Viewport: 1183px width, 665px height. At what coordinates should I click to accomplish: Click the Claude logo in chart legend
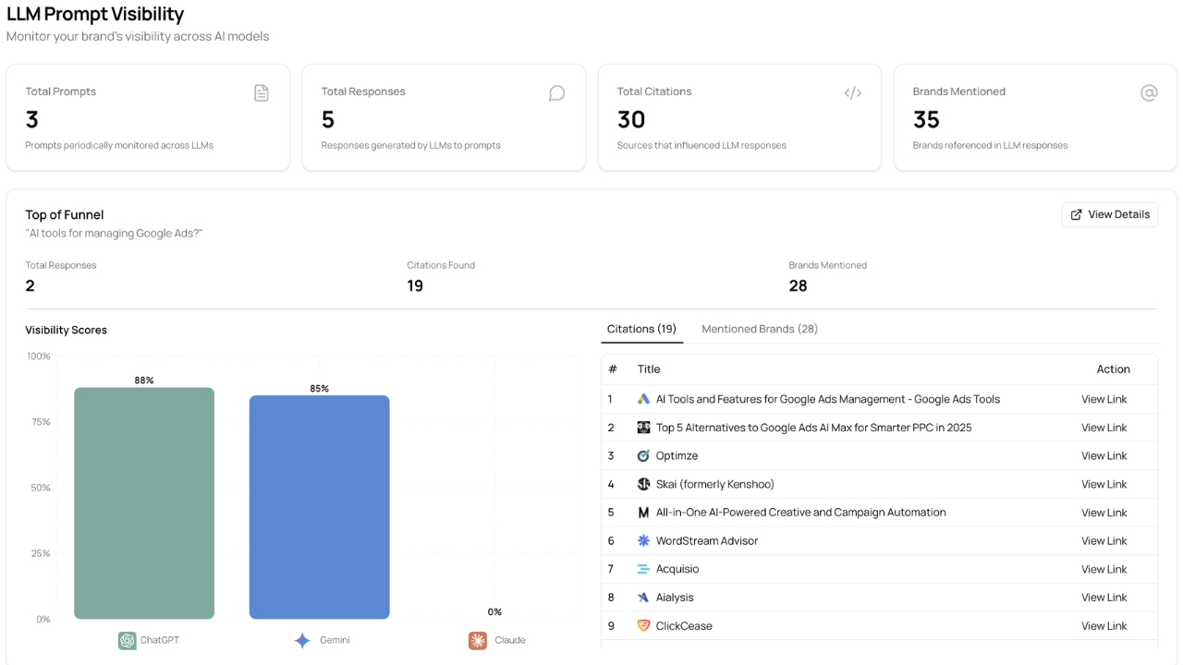478,640
